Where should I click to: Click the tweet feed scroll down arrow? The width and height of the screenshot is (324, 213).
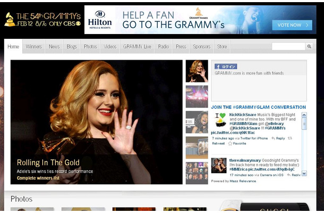304,173
